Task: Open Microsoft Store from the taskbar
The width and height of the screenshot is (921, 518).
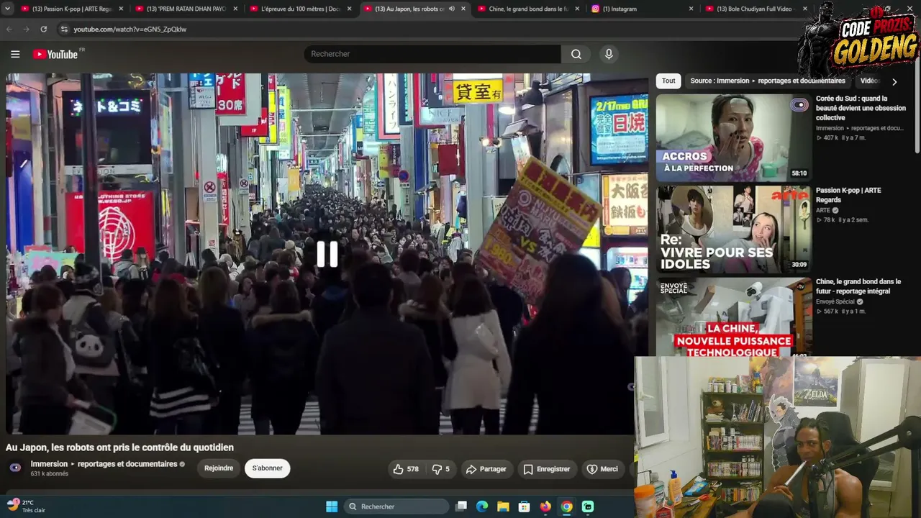Action: 525,506
